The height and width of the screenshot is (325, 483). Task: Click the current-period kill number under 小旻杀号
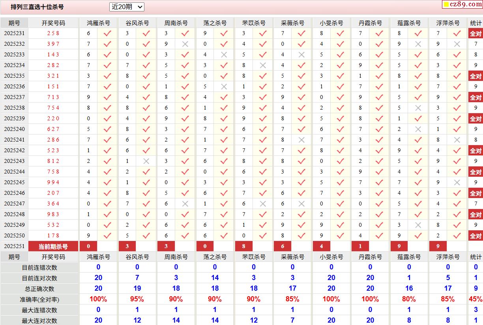point(322,247)
